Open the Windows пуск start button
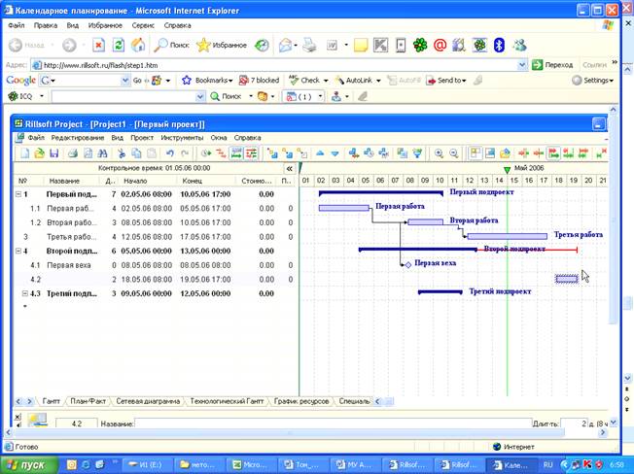Viewport: 634px width, 474px height. coord(29,464)
